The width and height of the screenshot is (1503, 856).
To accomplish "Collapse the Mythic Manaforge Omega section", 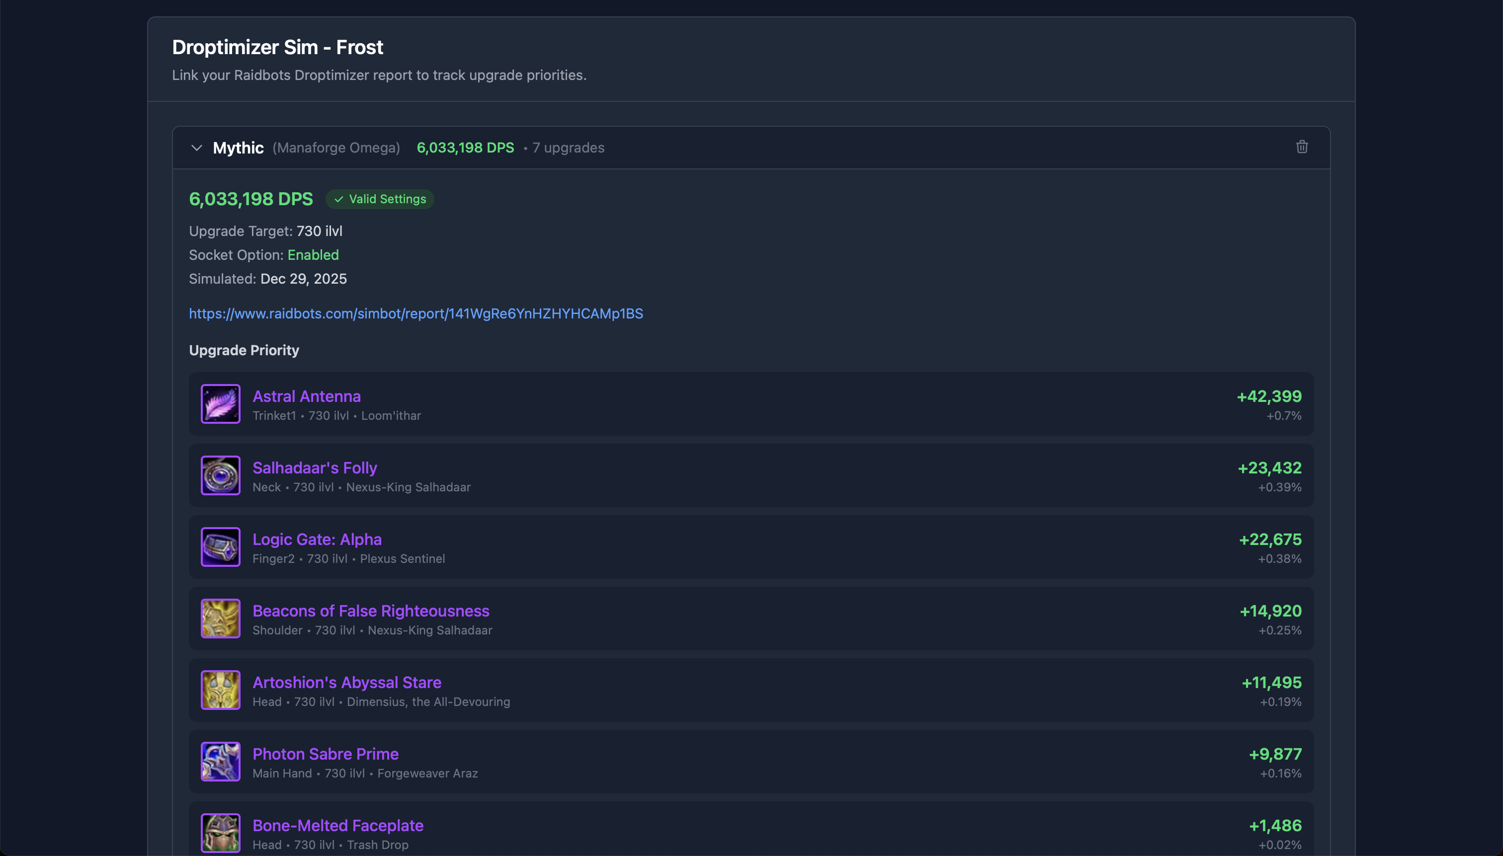I will pos(197,148).
